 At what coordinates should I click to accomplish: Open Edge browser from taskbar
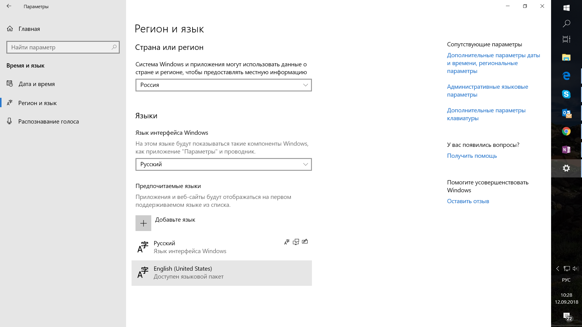pos(567,76)
